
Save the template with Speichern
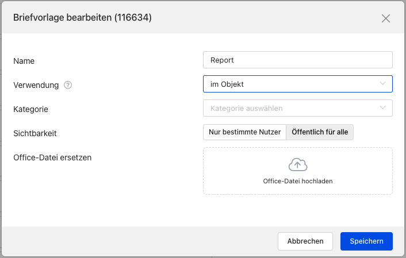366,241
